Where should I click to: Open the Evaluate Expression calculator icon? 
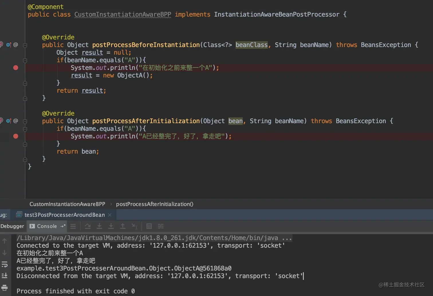(149, 226)
